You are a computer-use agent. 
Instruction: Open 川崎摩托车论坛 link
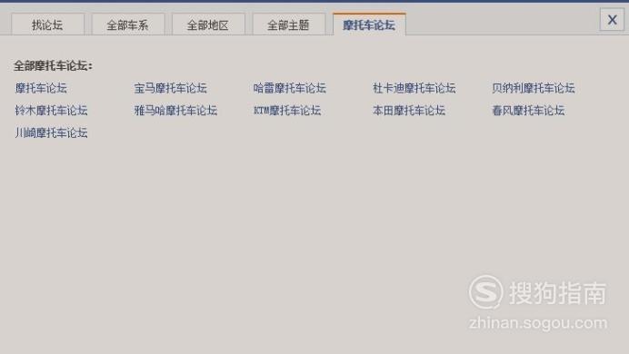51,133
